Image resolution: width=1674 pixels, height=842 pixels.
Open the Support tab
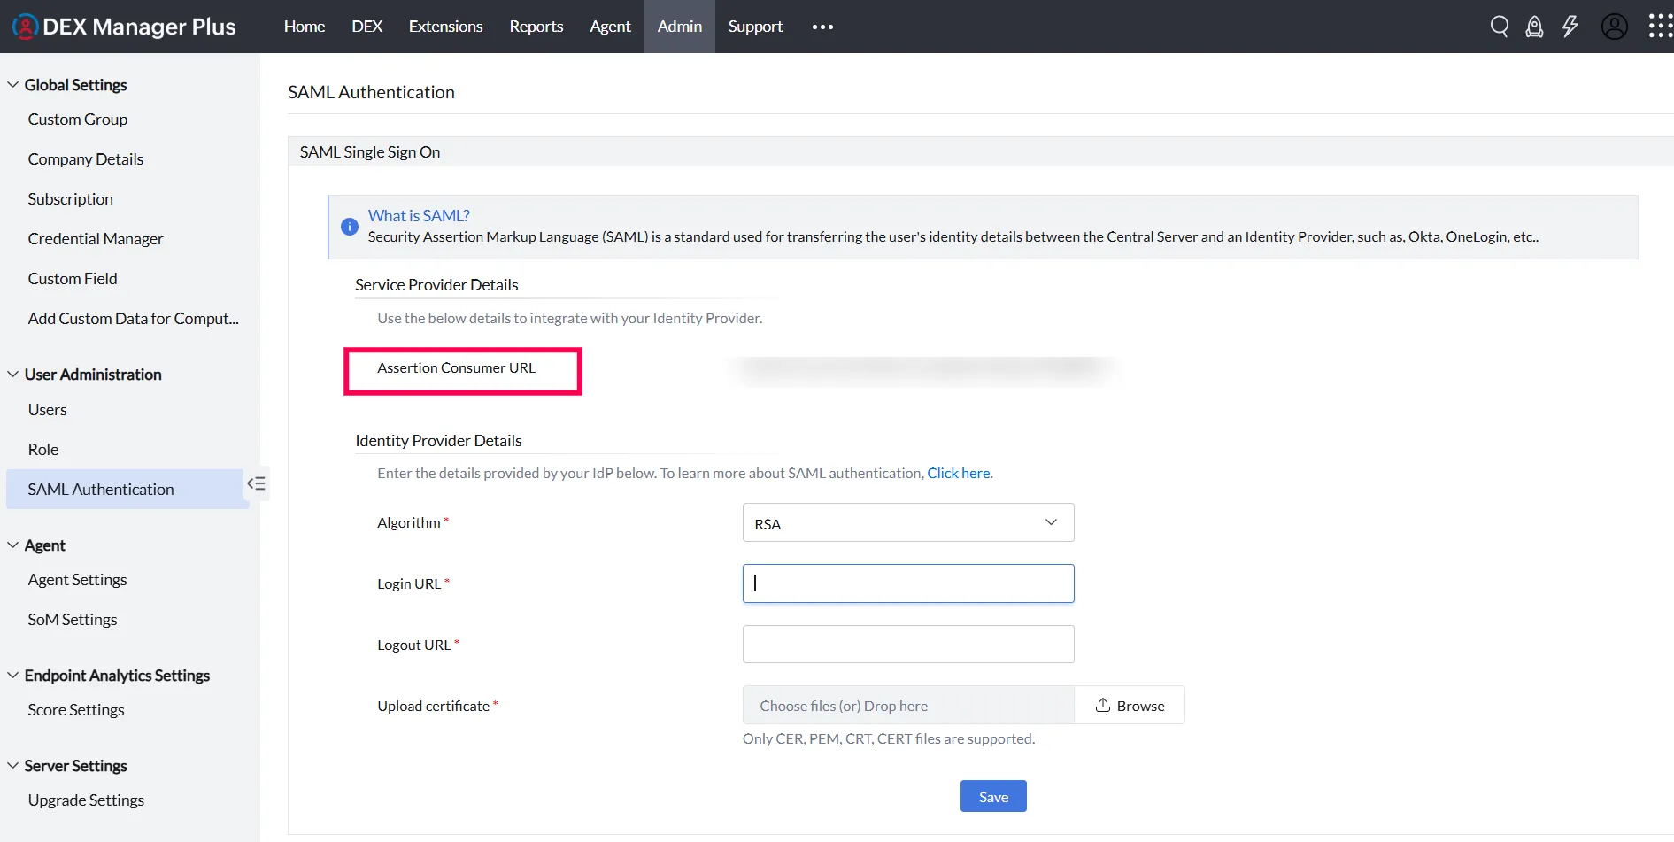coord(755,27)
